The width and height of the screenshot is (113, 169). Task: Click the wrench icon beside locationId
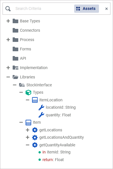[x=41, y=108]
